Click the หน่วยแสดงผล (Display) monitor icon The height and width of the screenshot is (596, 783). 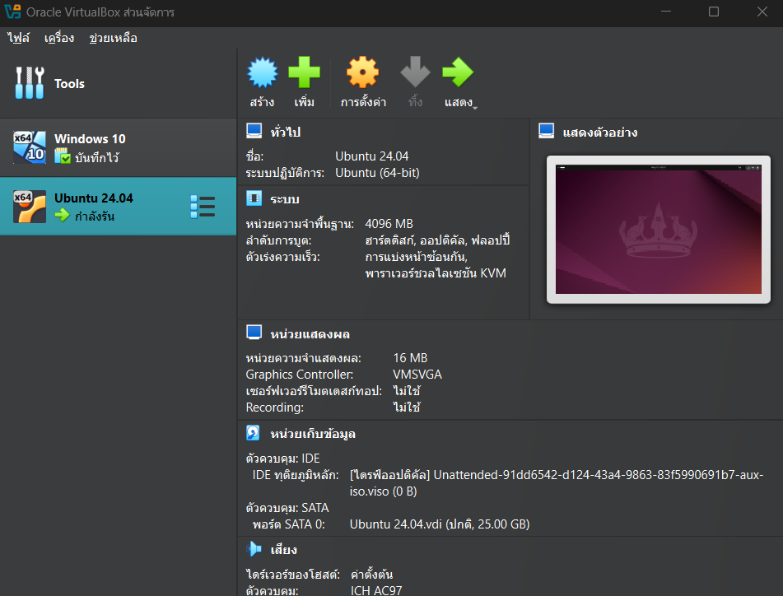(254, 333)
